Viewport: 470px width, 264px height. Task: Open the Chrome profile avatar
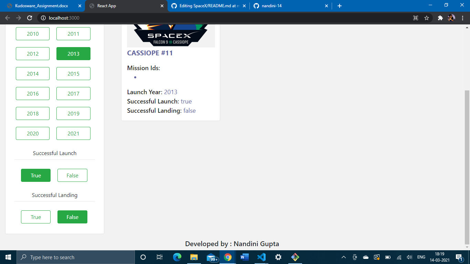[451, 18]
